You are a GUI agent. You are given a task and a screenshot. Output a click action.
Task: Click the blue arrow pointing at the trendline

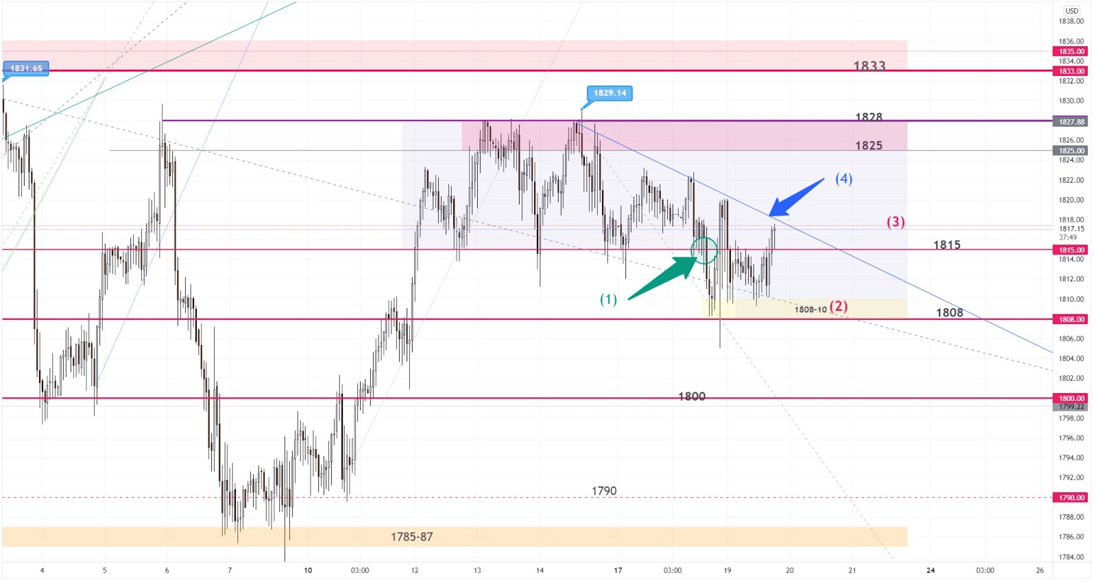click(x=795, y=197)
